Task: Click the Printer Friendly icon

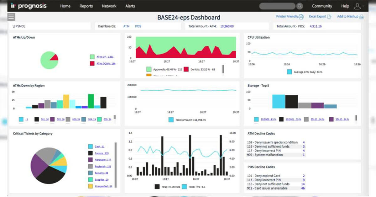Action: 301,17
